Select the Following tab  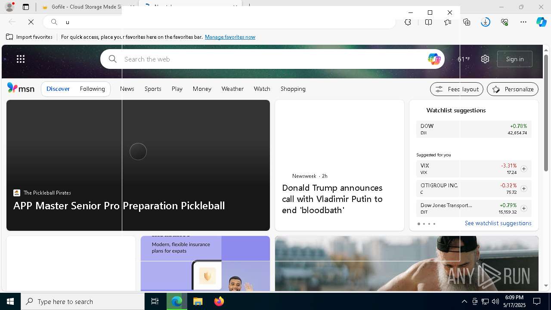click(92, 89)
